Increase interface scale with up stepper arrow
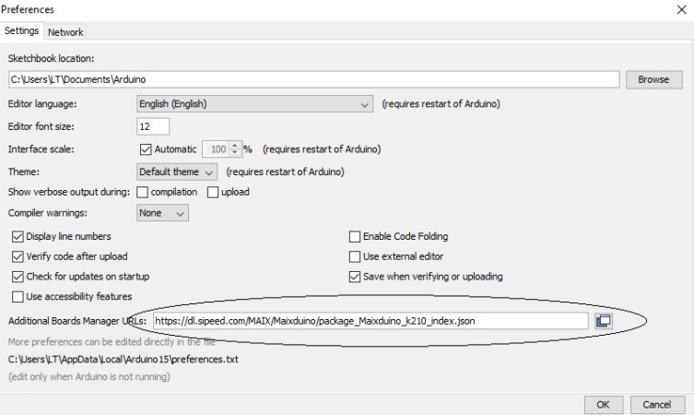The height and width of the screenshot is (415, 694). [235, 146]
